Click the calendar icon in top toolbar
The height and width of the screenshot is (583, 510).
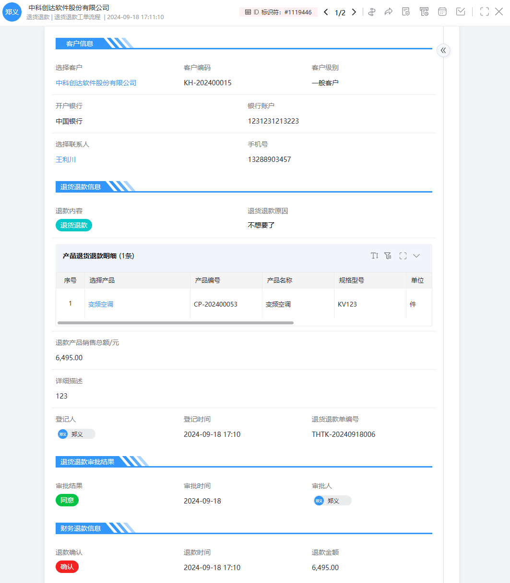pyautogui.click(x=442, y=12)
